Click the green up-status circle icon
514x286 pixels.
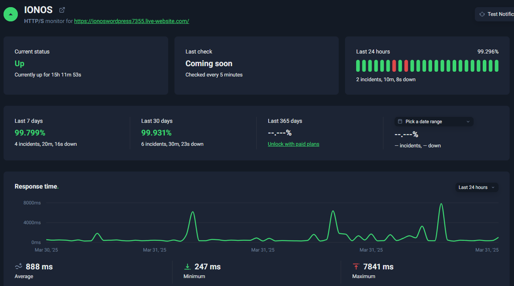click(x=11, y=14)
